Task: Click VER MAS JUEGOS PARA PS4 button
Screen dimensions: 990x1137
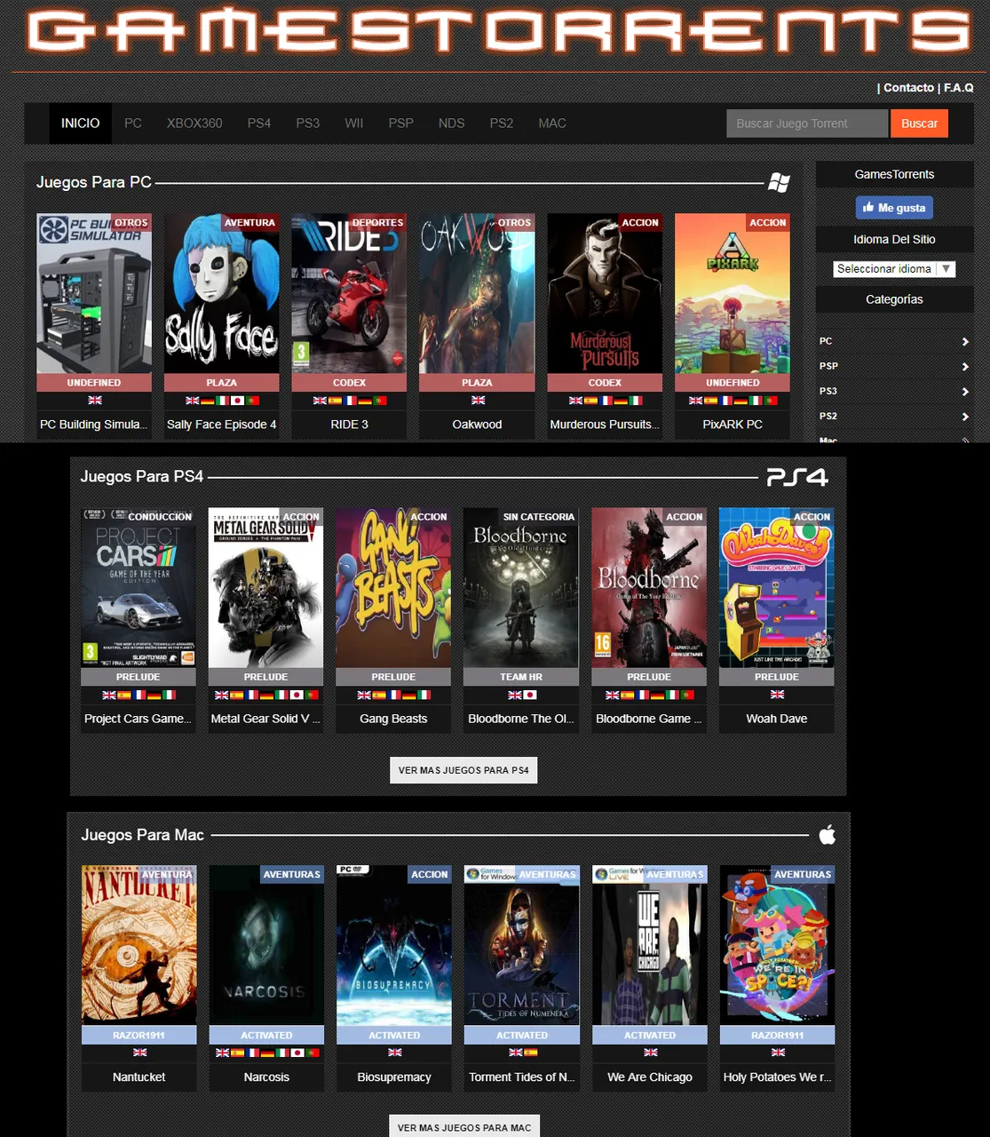Action: 463,770
